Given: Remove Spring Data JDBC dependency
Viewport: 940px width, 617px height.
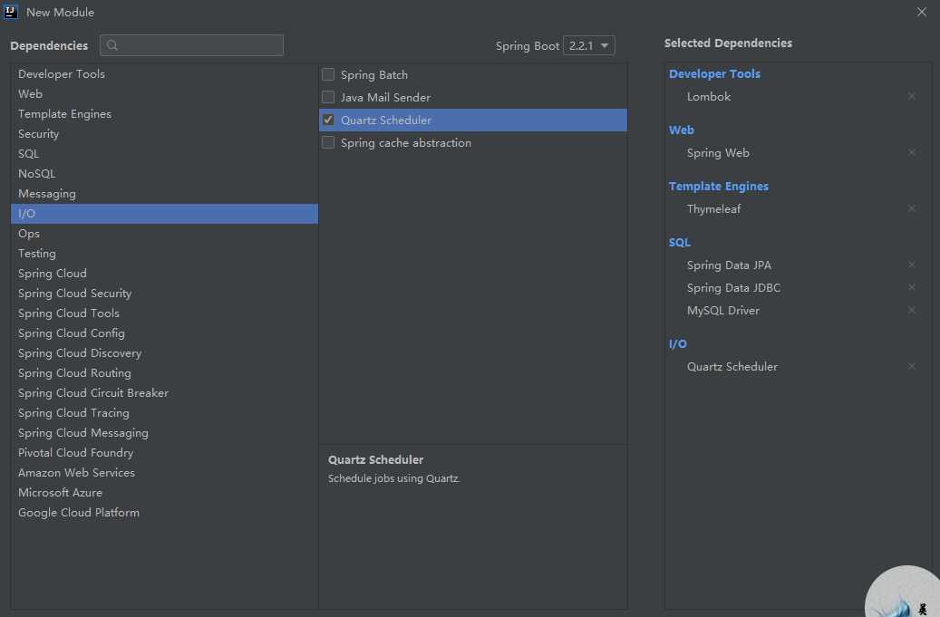Looking at the screenshot, I should click(x=911, y=288).
